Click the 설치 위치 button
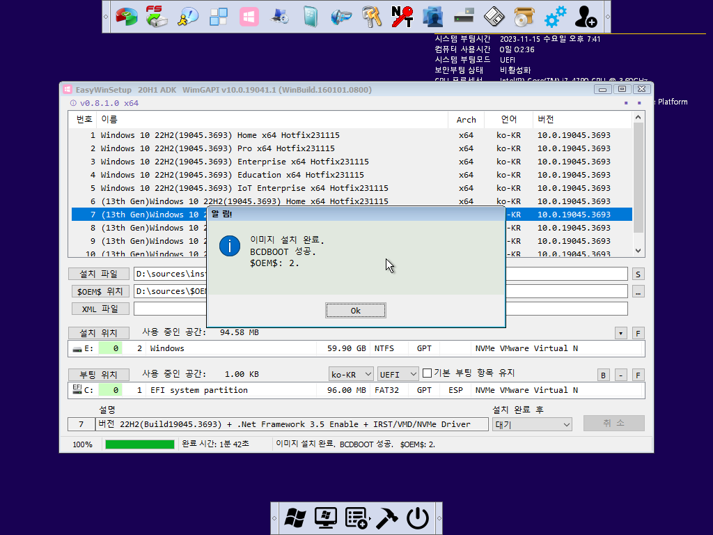The height and width of the screenshot is (535, 713). click(99, 333)
